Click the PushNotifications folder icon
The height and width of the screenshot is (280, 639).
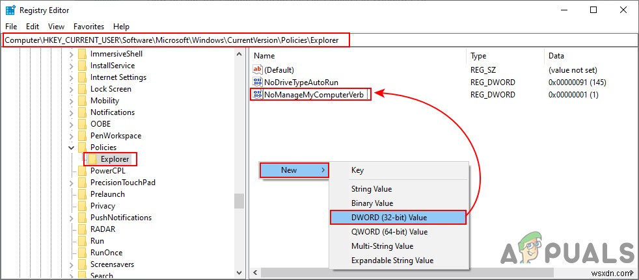[83, 218]
